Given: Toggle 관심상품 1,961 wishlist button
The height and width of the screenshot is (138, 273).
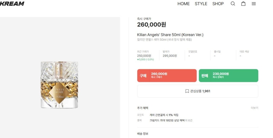Looking at the screenshot, I should tap(198, 91).
